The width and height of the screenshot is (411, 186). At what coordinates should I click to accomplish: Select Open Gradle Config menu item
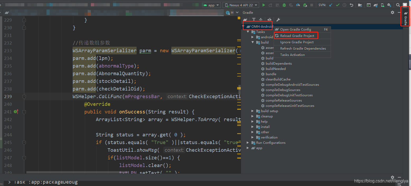coord(302,30)
